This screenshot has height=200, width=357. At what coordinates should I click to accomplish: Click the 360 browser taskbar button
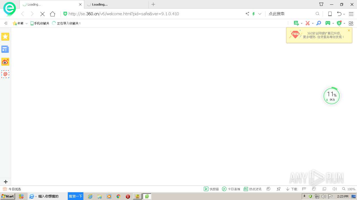point(147,196)
